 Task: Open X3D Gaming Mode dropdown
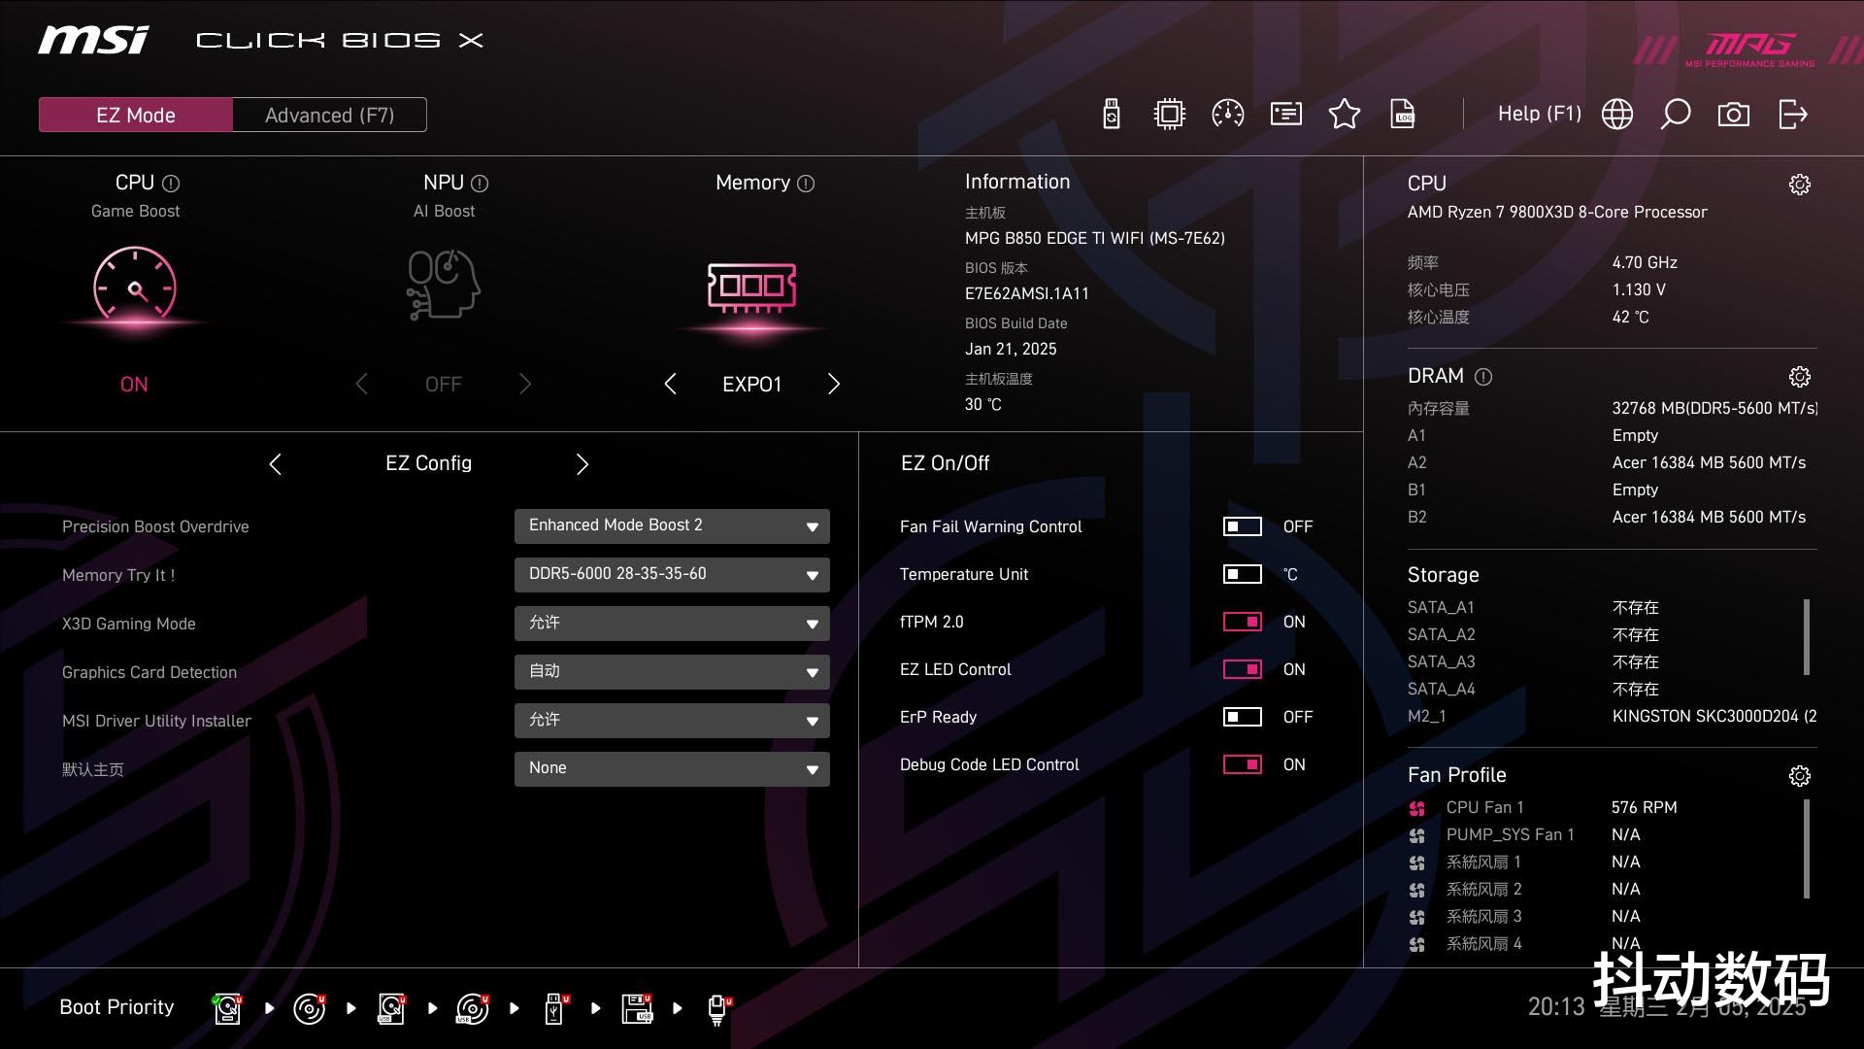[672, 623]
